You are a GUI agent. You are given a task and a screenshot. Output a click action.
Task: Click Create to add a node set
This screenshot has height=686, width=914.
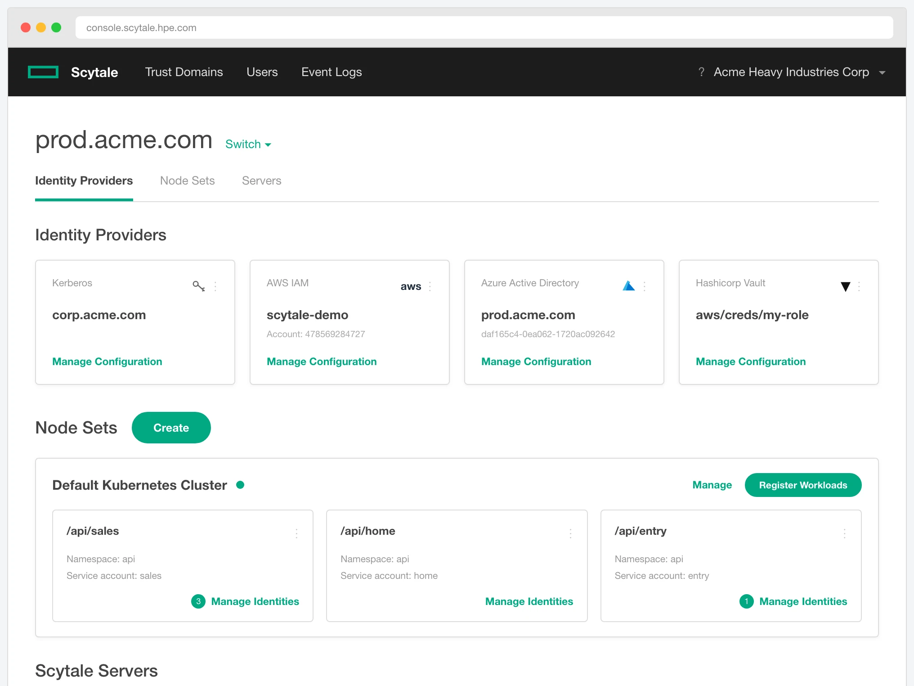(x=171, y=428)
